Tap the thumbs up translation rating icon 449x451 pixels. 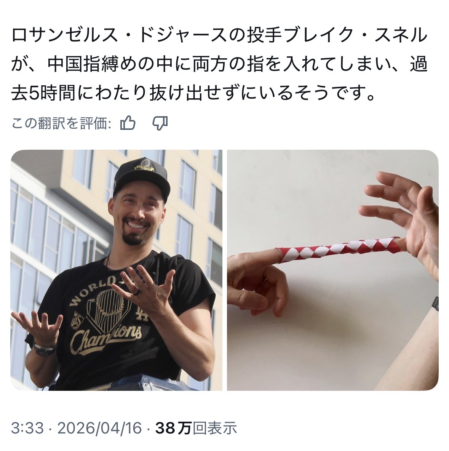[128, 123]
